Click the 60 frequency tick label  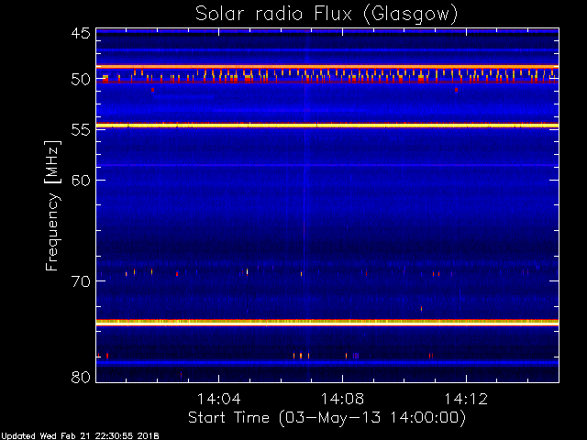tap(81, 180)
